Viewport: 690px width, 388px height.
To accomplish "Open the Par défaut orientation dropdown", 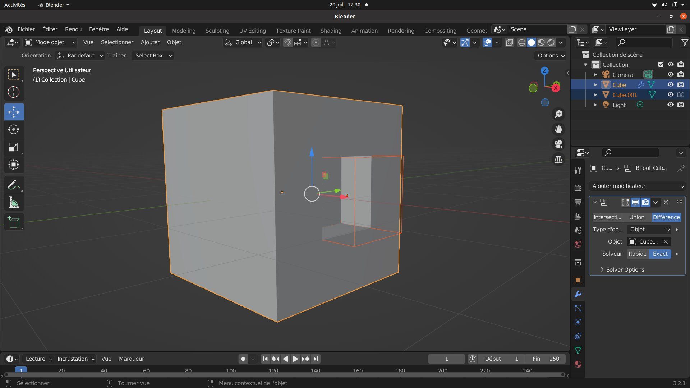I will 80,56.
